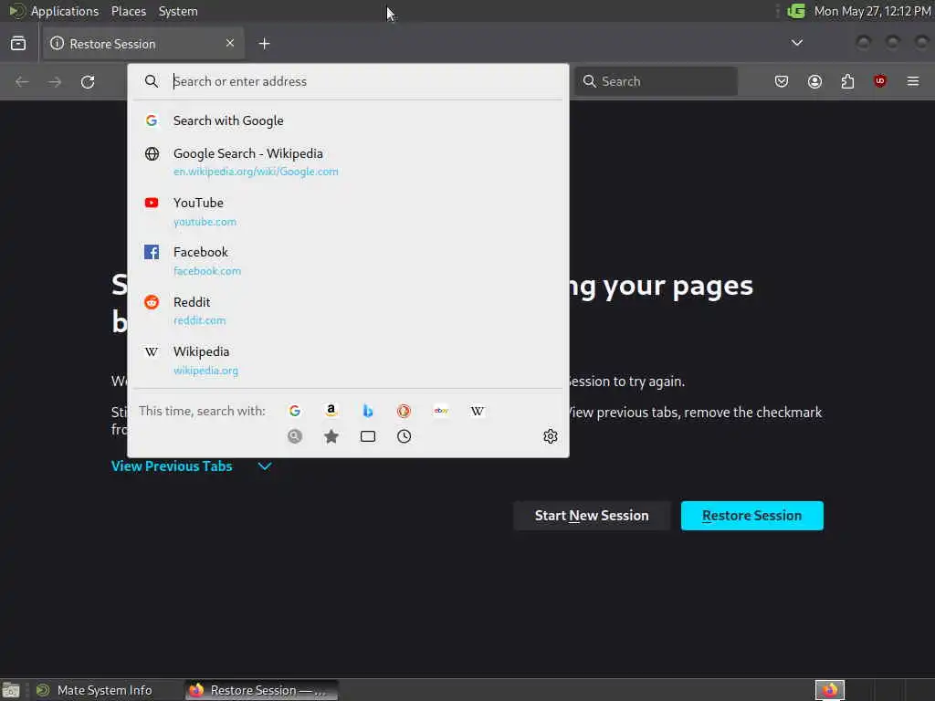Click the date and time in top panel
This screenshot has width=935, height=701.
click(872, 11)
